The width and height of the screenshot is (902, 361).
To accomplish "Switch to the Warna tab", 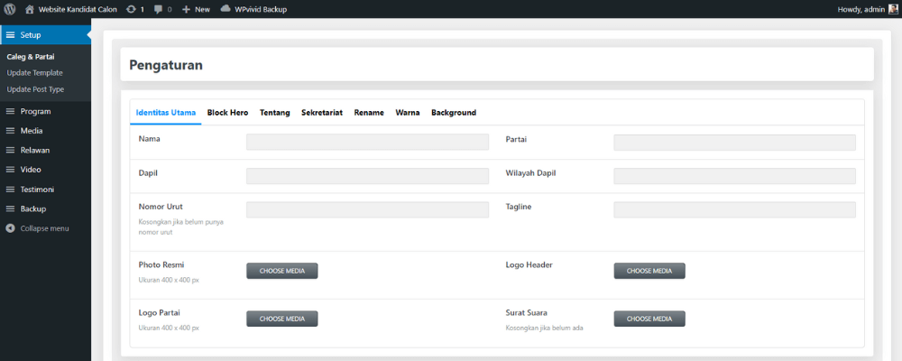I will click(x=407, y=113).
